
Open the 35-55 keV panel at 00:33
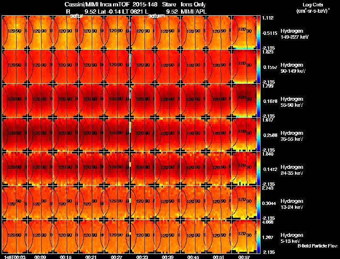click(142, 135)
